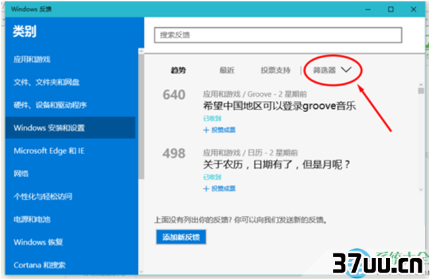Screen dimensions: 431x280
Task: Select the 应用和游戏 category
Action: pos(32,59)
